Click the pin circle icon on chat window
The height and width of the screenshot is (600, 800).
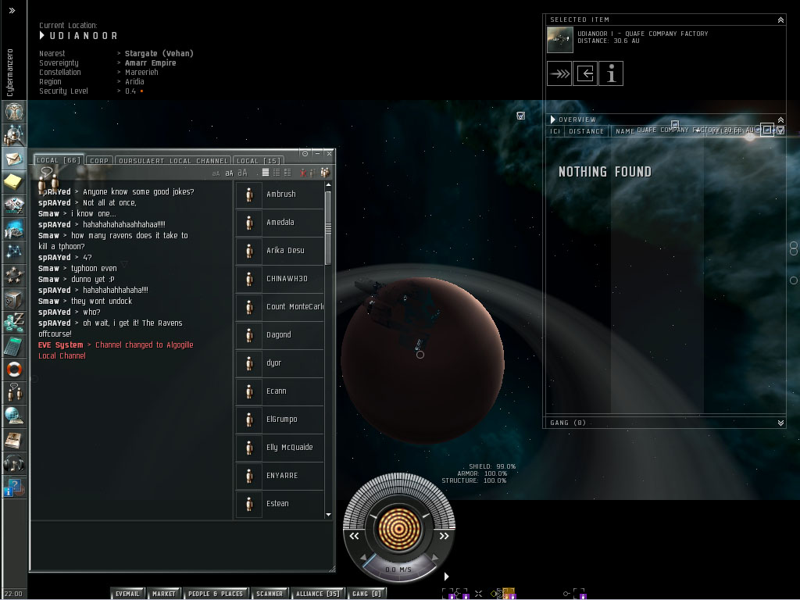(x=305, y=153)
